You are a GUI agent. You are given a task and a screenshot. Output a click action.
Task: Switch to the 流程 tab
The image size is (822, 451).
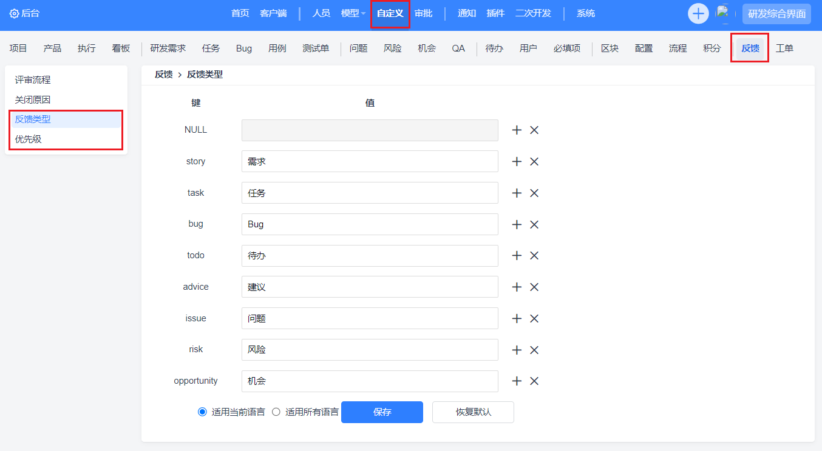point(678,48)
